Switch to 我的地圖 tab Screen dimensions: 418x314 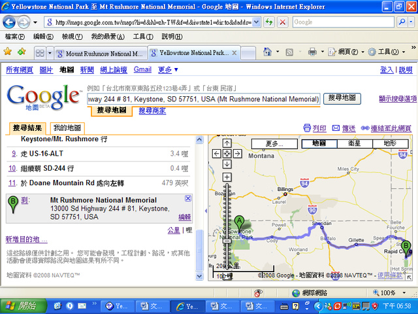pos(67,128)
